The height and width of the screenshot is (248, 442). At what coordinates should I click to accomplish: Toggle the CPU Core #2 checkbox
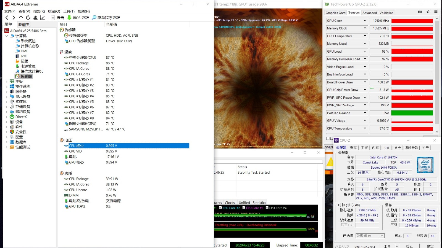coord(220,207)
